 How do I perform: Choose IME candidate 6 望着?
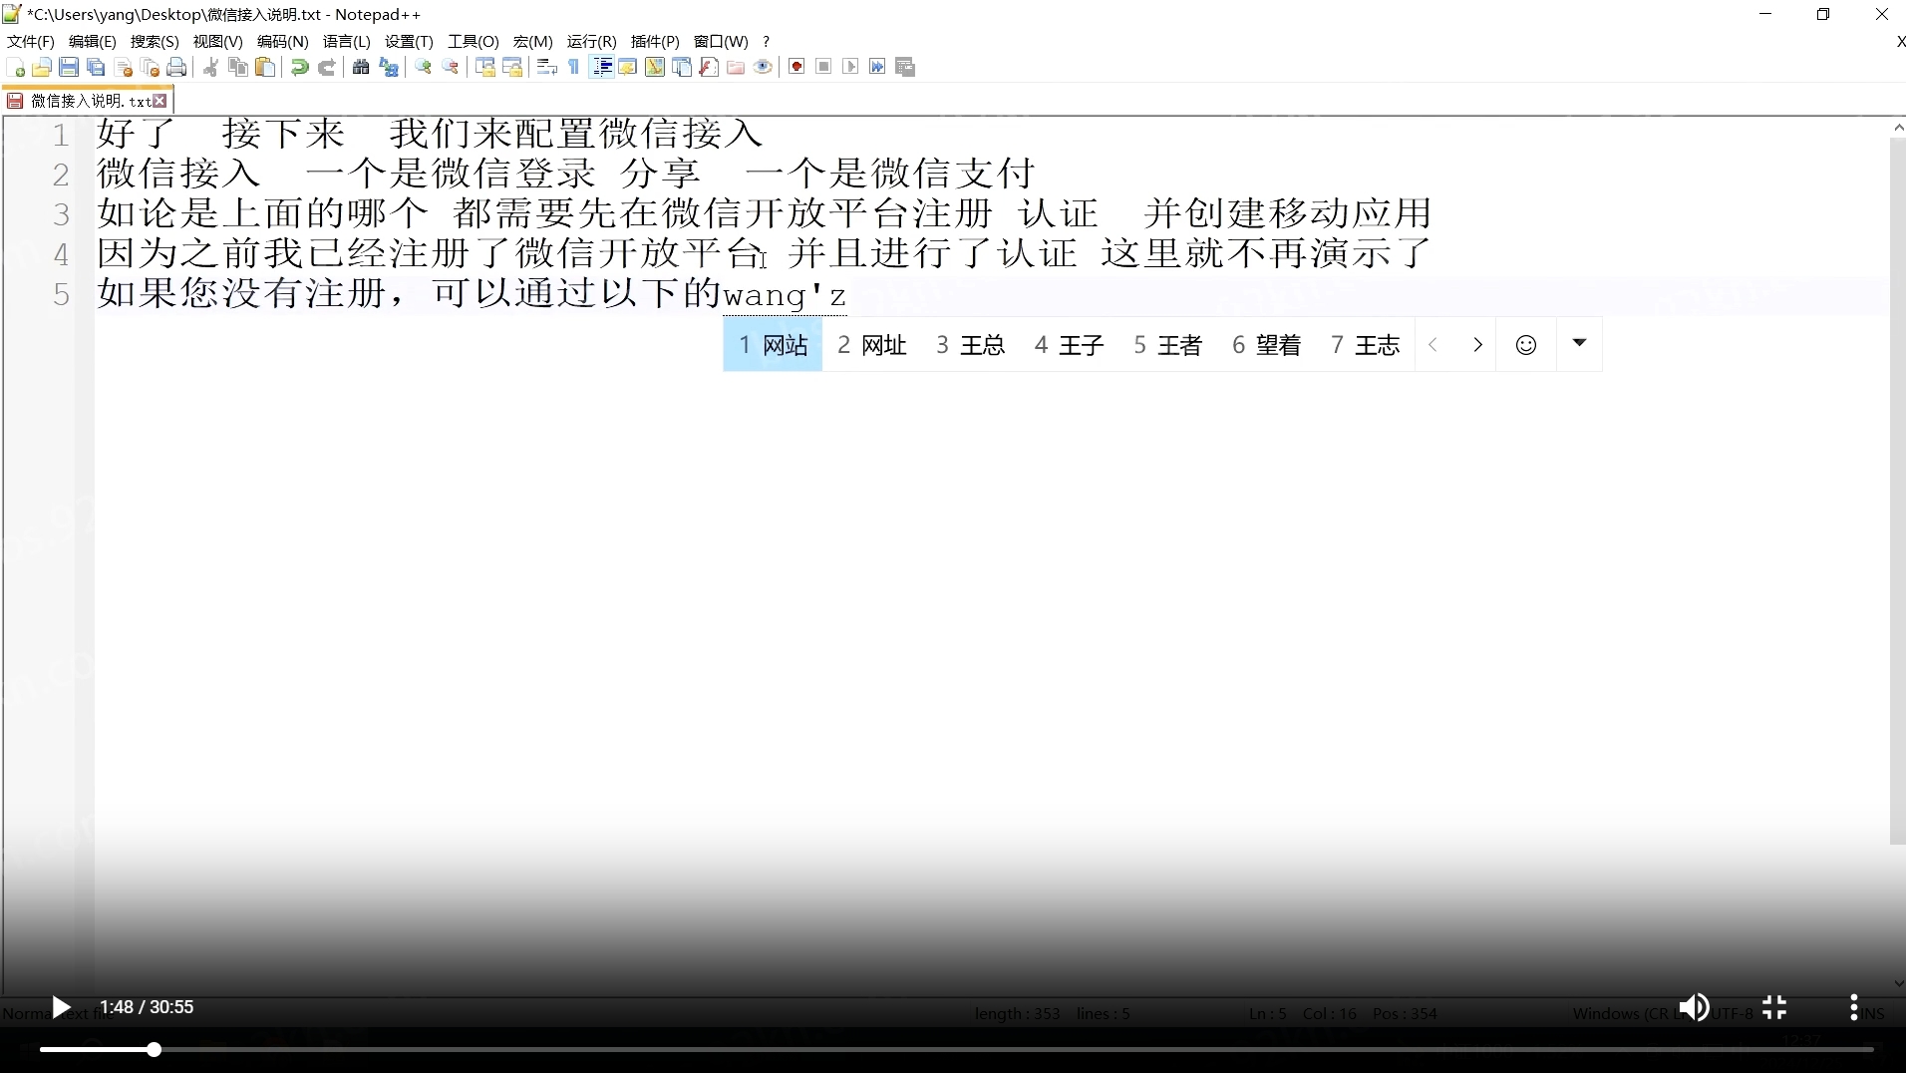pos(1266,345)
